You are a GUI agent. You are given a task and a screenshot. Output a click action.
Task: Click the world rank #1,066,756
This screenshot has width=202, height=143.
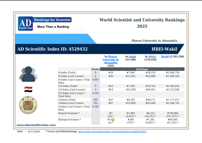(x=173, y=73)
